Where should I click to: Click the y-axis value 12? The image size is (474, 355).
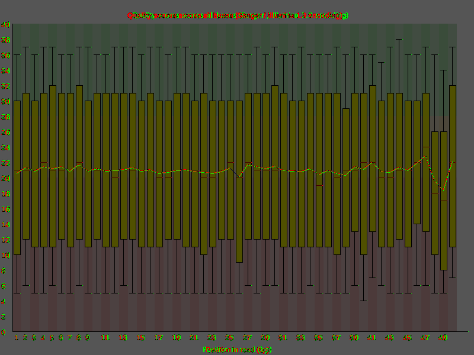click(x=6, y=240)
